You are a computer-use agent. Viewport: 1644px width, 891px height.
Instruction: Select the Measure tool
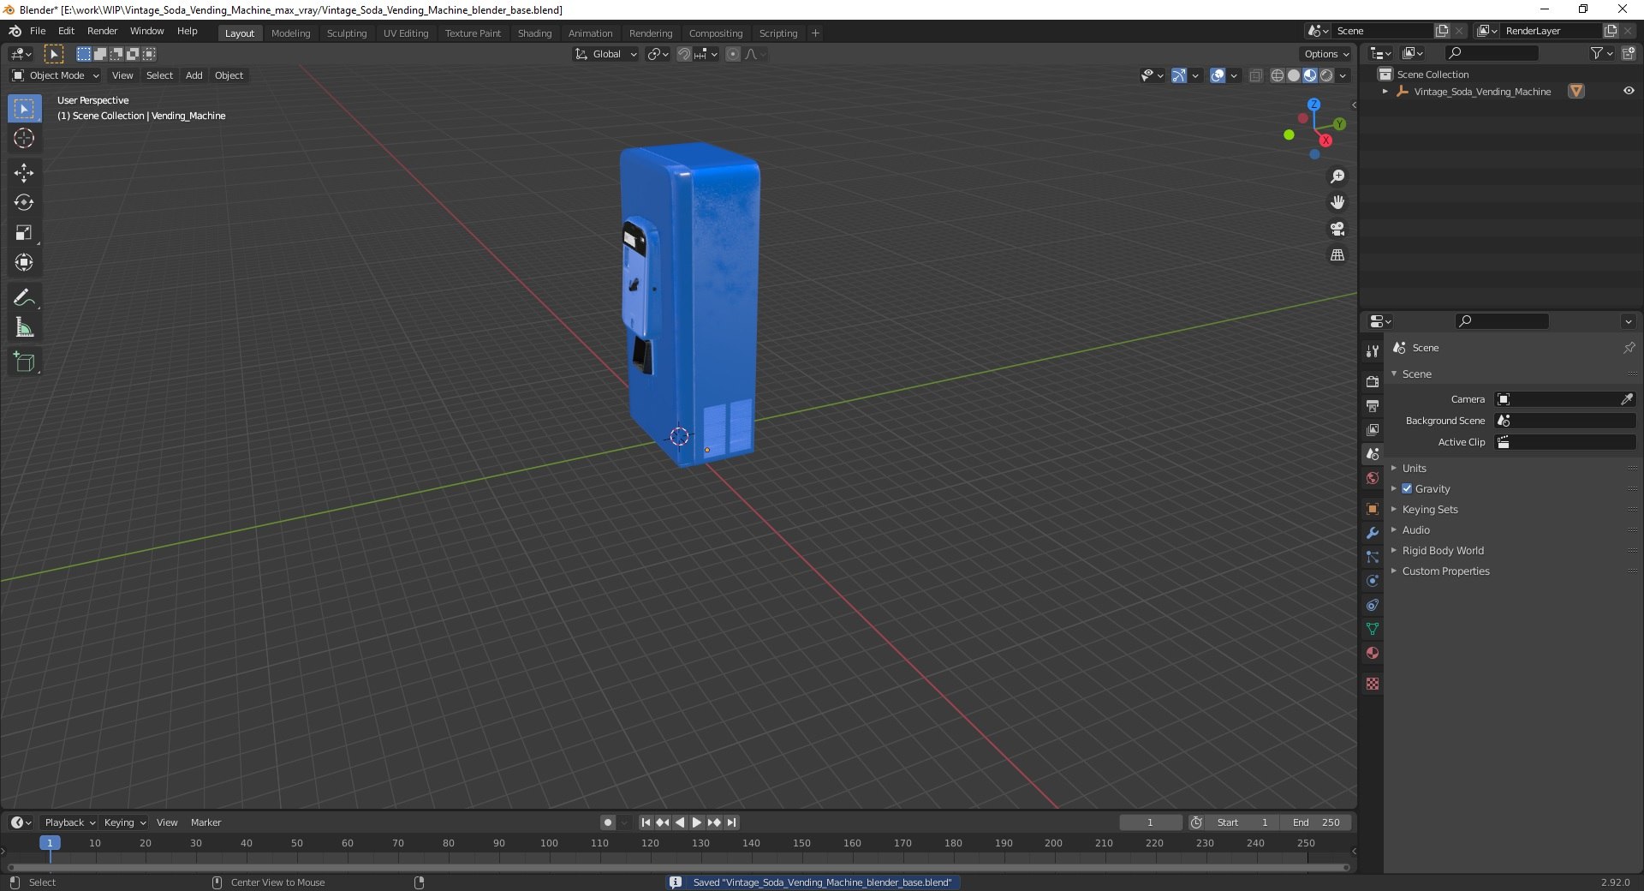[x=24, y=328]
